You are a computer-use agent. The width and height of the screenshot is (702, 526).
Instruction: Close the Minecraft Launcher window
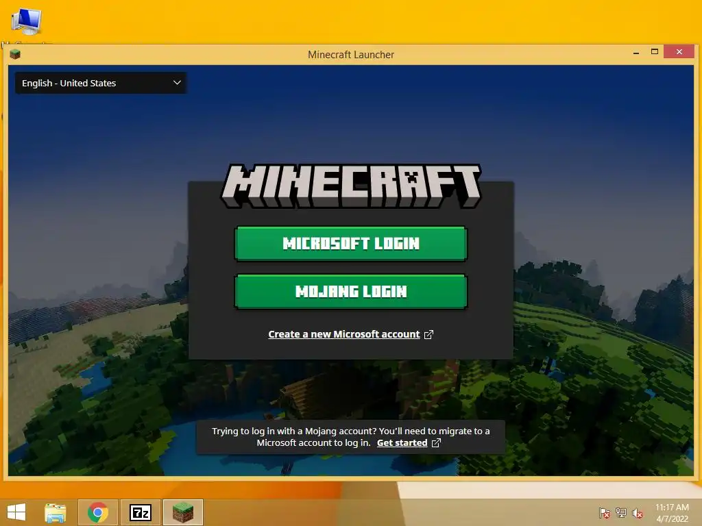(679, 52)
